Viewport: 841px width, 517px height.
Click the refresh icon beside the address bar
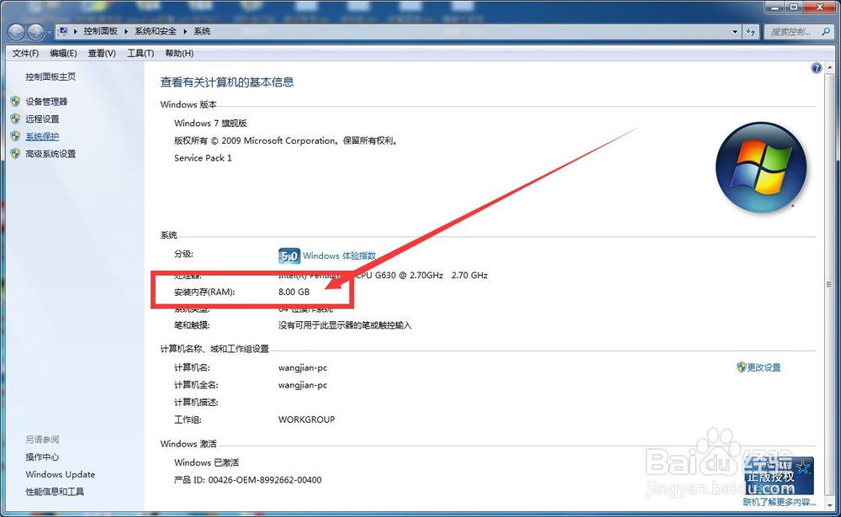coord(751,31)
